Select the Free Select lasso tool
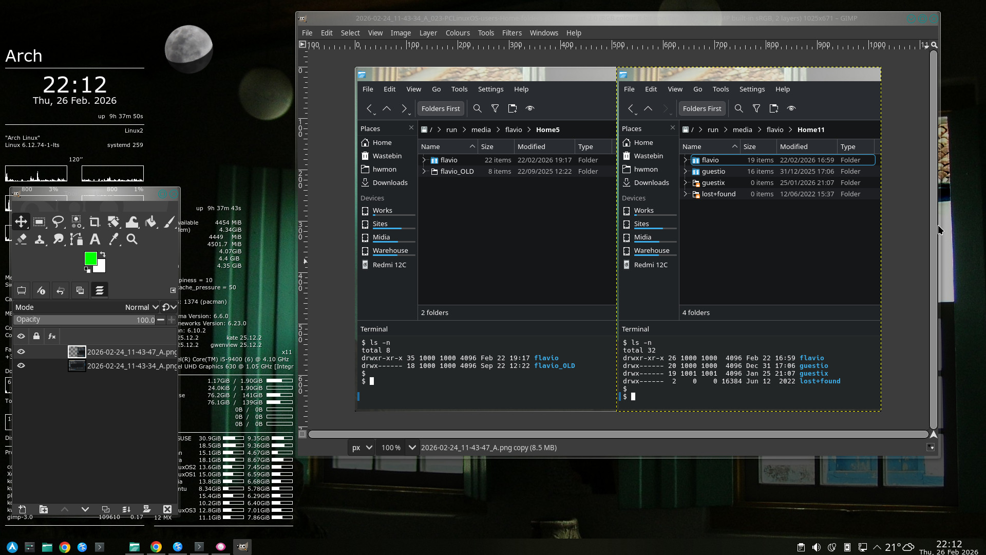This screenshot has width=986, height=555. pos(58,221)
